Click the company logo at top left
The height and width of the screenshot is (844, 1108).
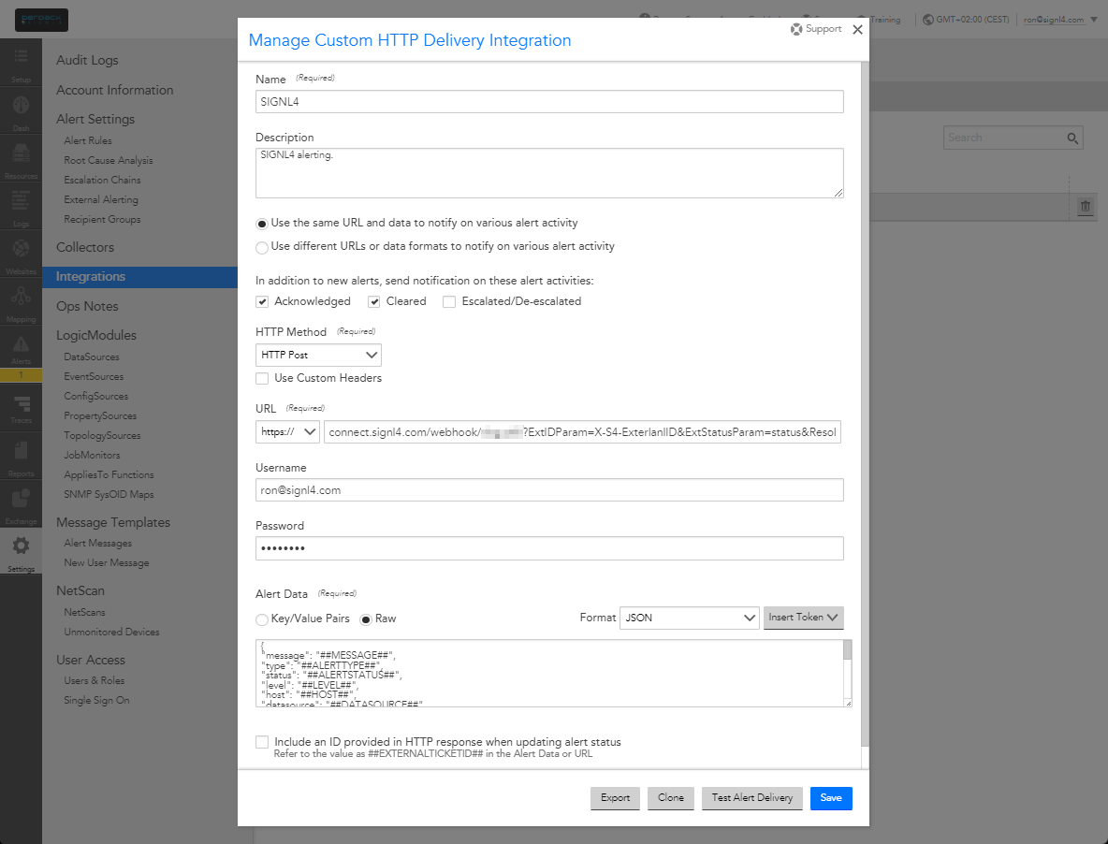click(x=42, y=20)
